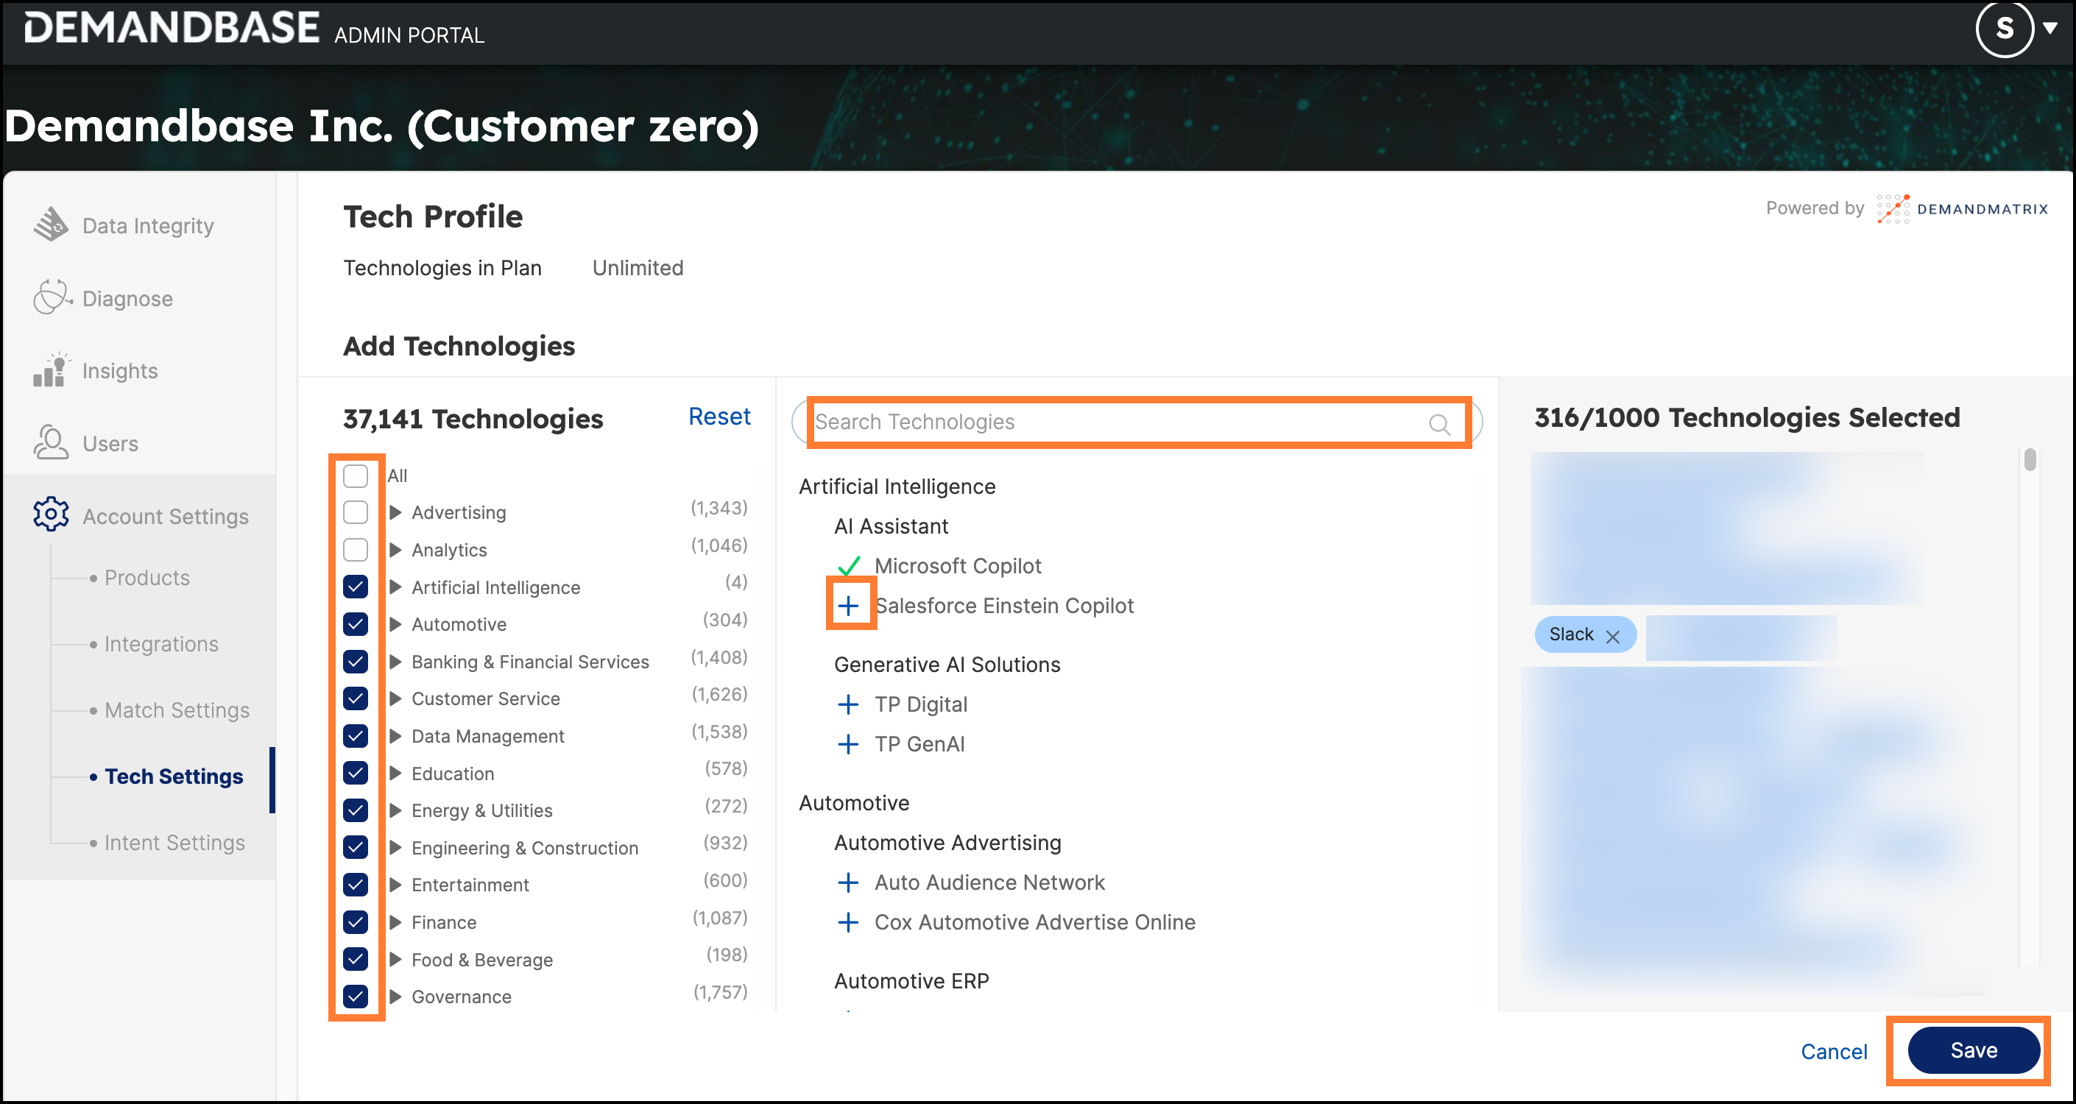2076x1104 pixels.
Task: Click the Education count (578)
Action: click(x=725, y=769)
